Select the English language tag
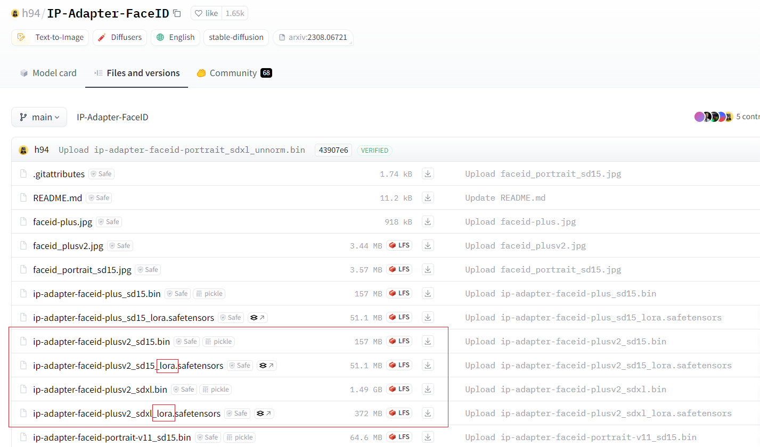760x447 pixels. (x=175, y=37)
